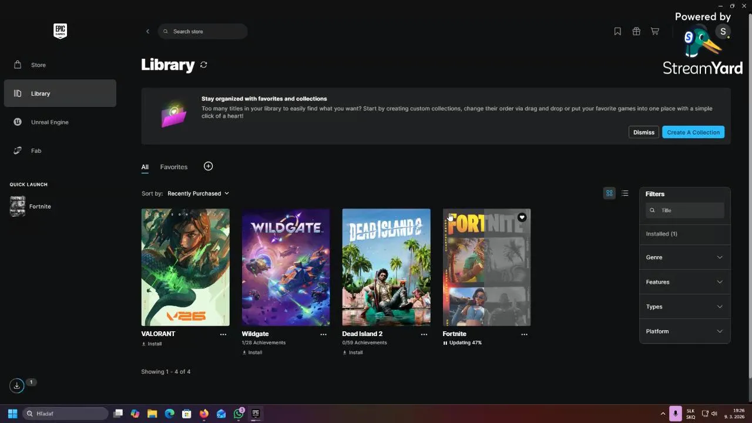Click the Dead Island 2 0/59 Achievements text

[364, 343]
